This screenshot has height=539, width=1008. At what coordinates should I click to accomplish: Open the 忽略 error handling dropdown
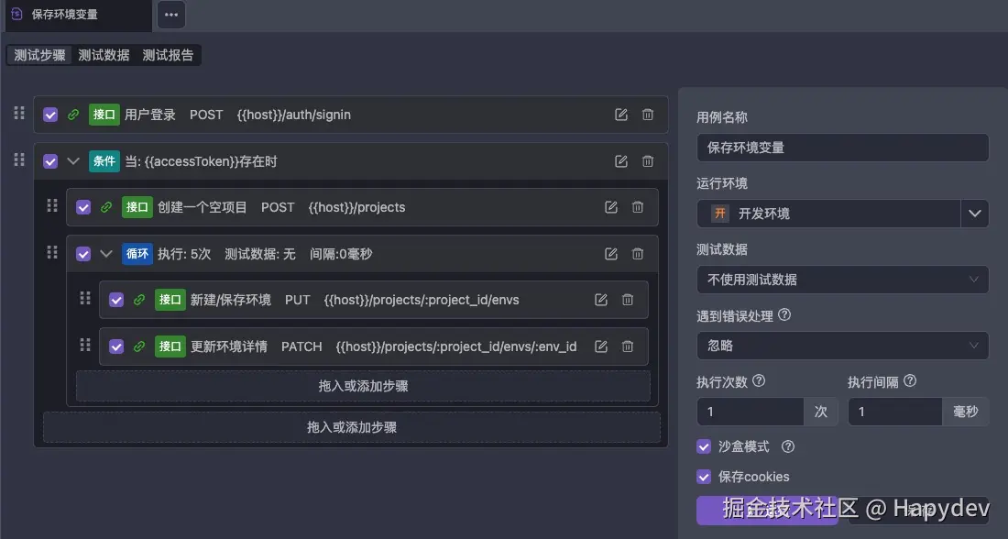pos(843,346)
